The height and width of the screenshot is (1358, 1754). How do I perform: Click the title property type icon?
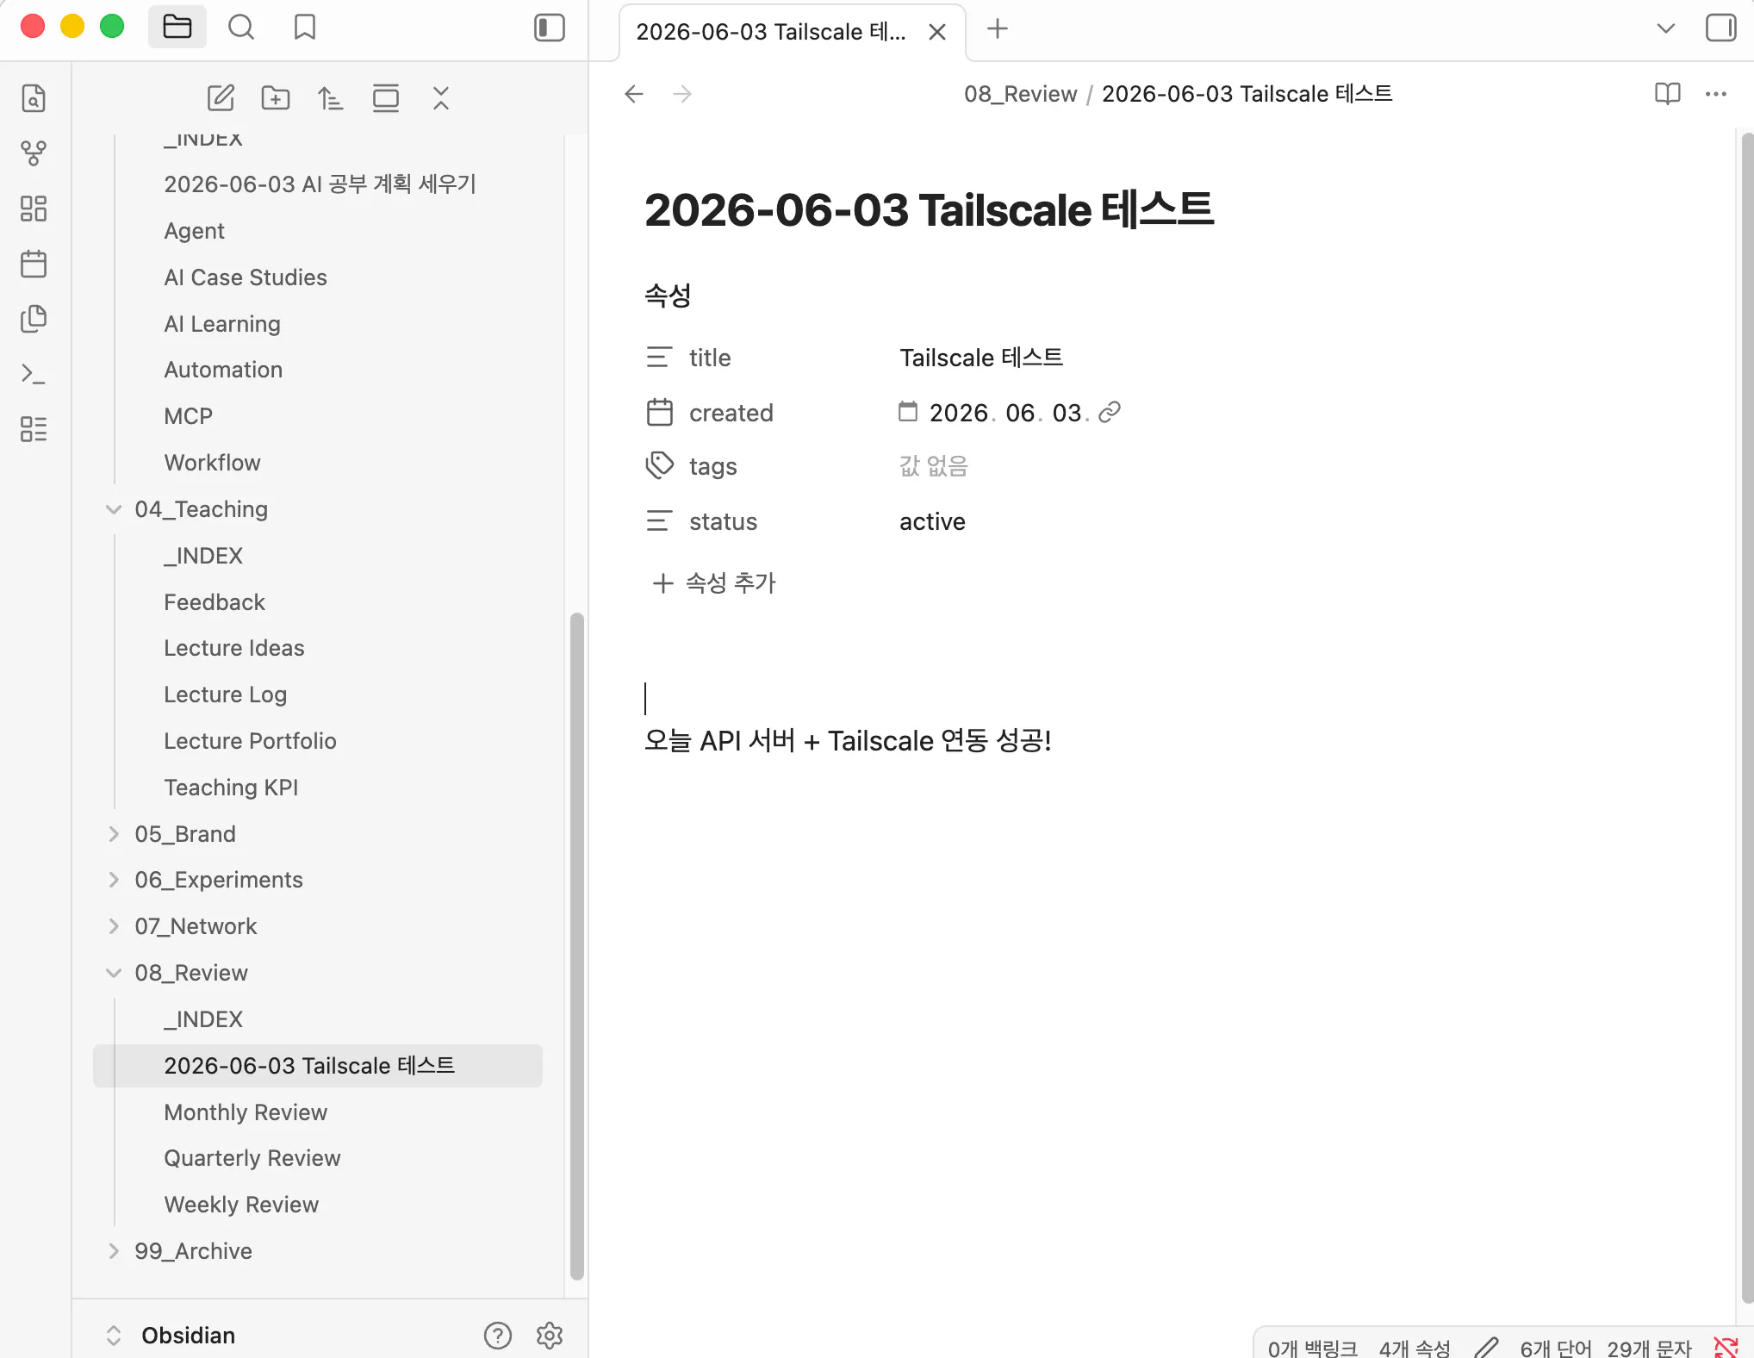(659, 357)
